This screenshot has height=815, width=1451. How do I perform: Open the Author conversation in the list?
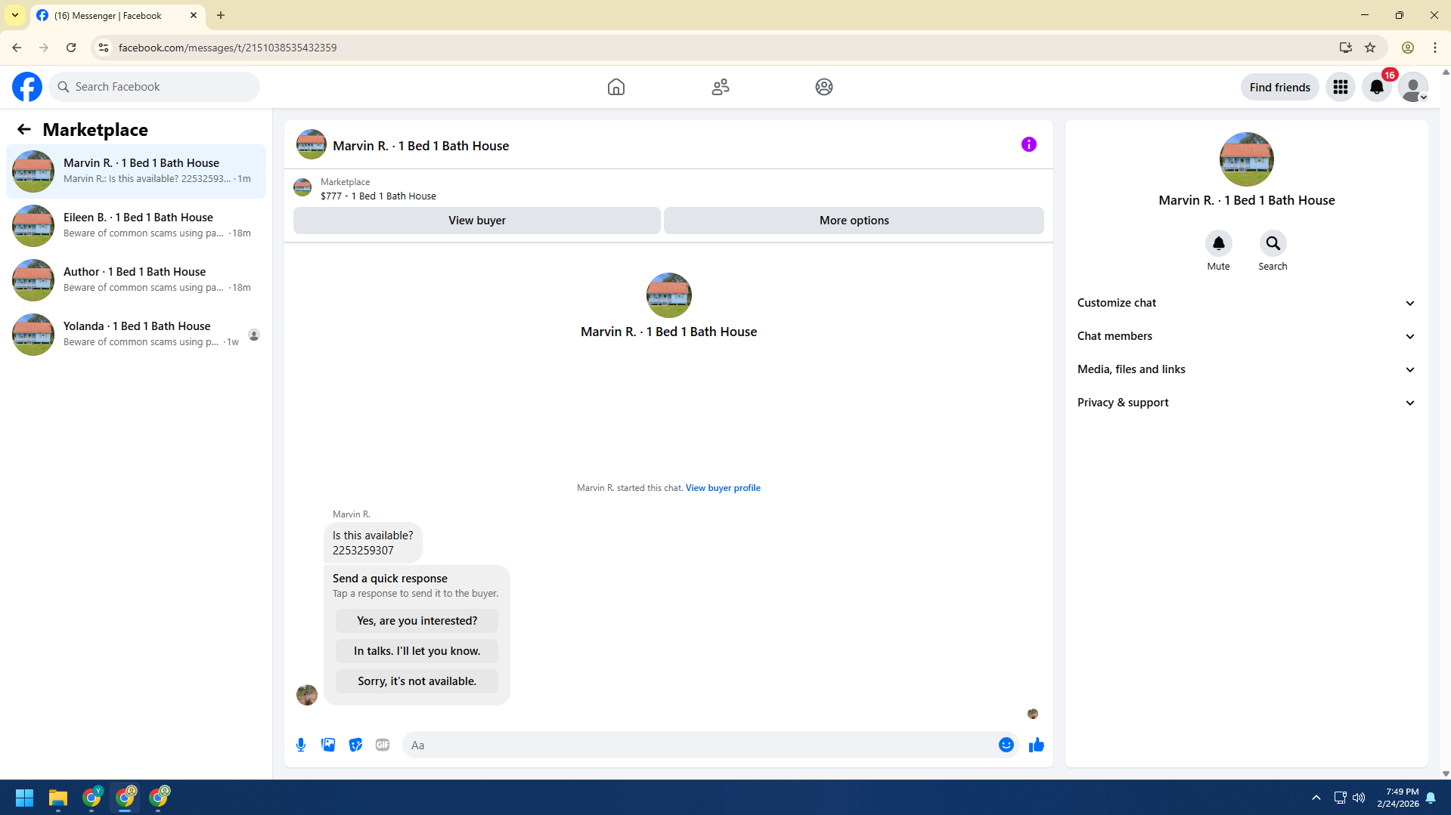(136, 280)
